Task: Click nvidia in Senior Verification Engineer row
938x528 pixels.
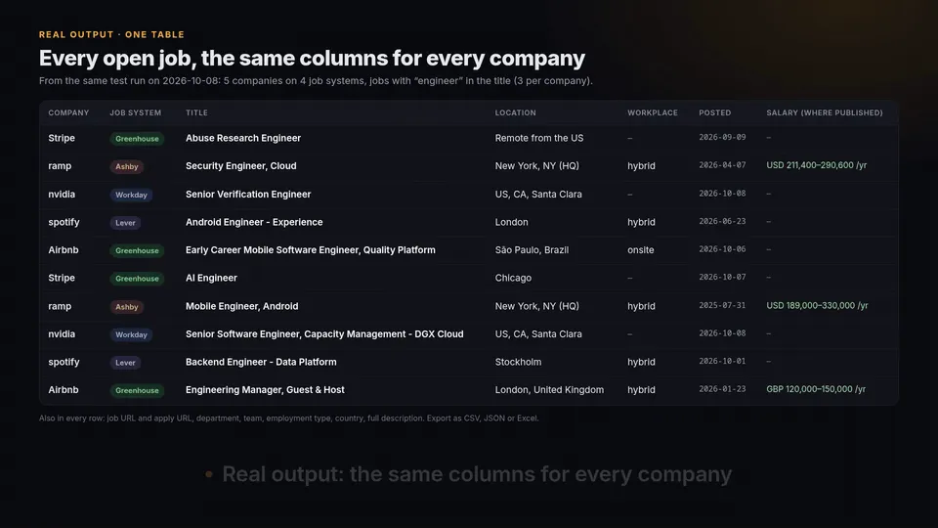Action: pyautogui.click(x=62, y=194)
